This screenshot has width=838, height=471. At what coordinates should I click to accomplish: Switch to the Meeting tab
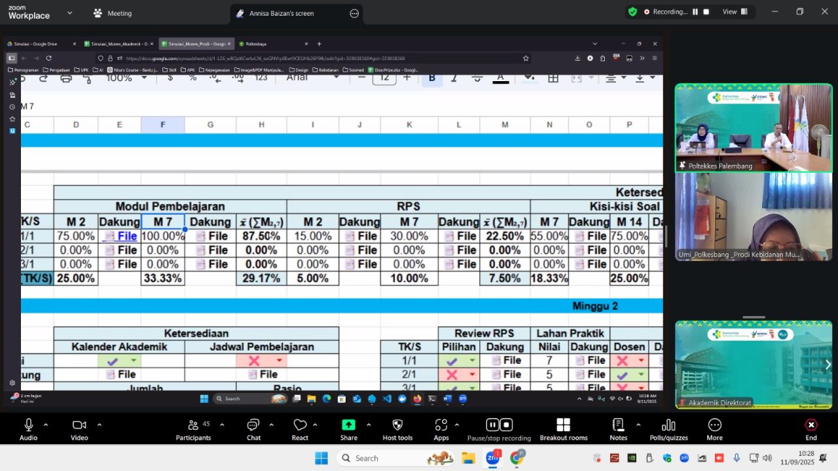point(113,13)
